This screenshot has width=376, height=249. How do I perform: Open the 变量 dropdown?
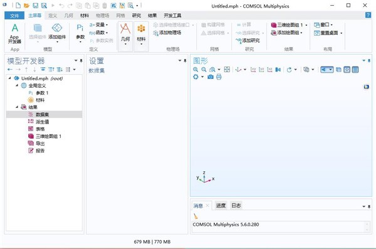click(98, 24)
